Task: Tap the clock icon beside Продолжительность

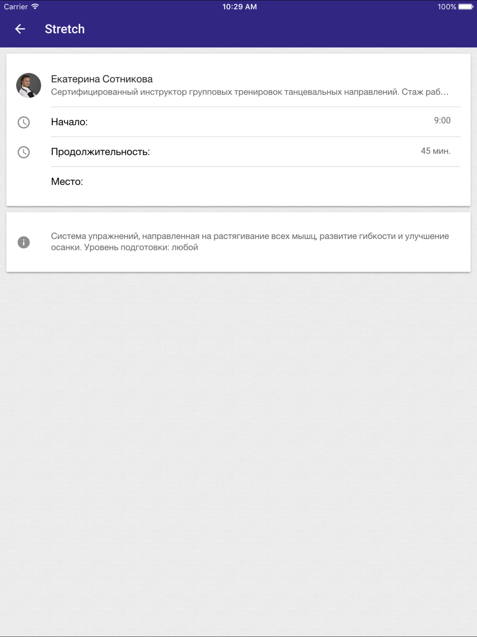Action: pos(23,152)
